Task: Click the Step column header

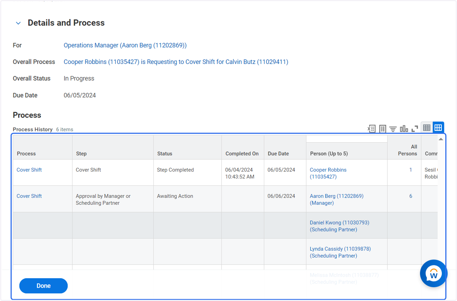Action: (113, 147)
